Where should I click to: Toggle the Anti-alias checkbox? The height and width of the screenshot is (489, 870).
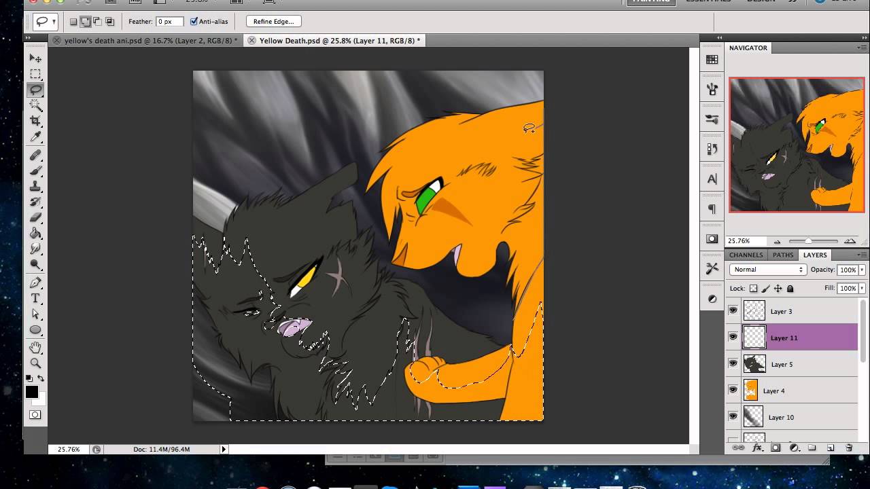pos(194,22)
